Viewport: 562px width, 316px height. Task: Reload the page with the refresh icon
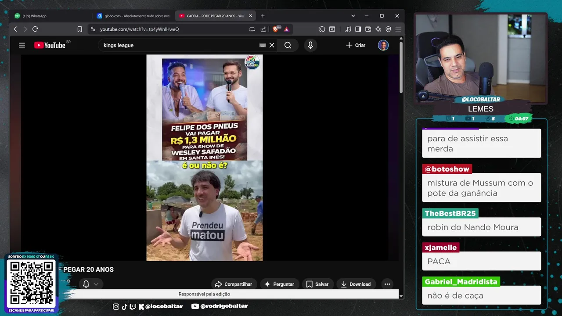[x=35, y=29]
